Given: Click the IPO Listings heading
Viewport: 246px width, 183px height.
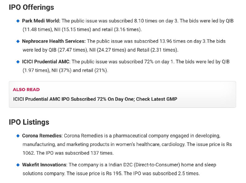Looking at the screenshot, I should [x=29, y=122].
